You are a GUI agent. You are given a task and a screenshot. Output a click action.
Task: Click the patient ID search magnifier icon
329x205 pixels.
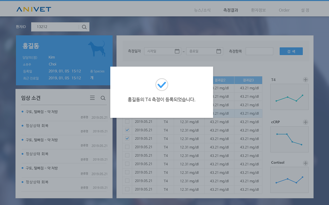click(84, 27)
